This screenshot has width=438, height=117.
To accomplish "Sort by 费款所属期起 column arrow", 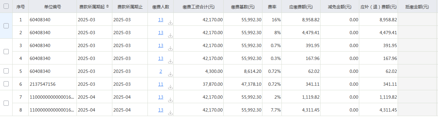I will point(107,6).
